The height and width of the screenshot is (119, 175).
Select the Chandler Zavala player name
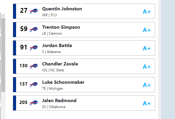(x=60, y=64)
